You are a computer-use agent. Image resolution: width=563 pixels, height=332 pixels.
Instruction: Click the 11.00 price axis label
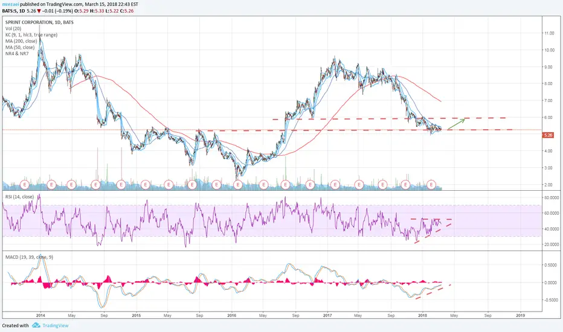(x=549, y=33)
